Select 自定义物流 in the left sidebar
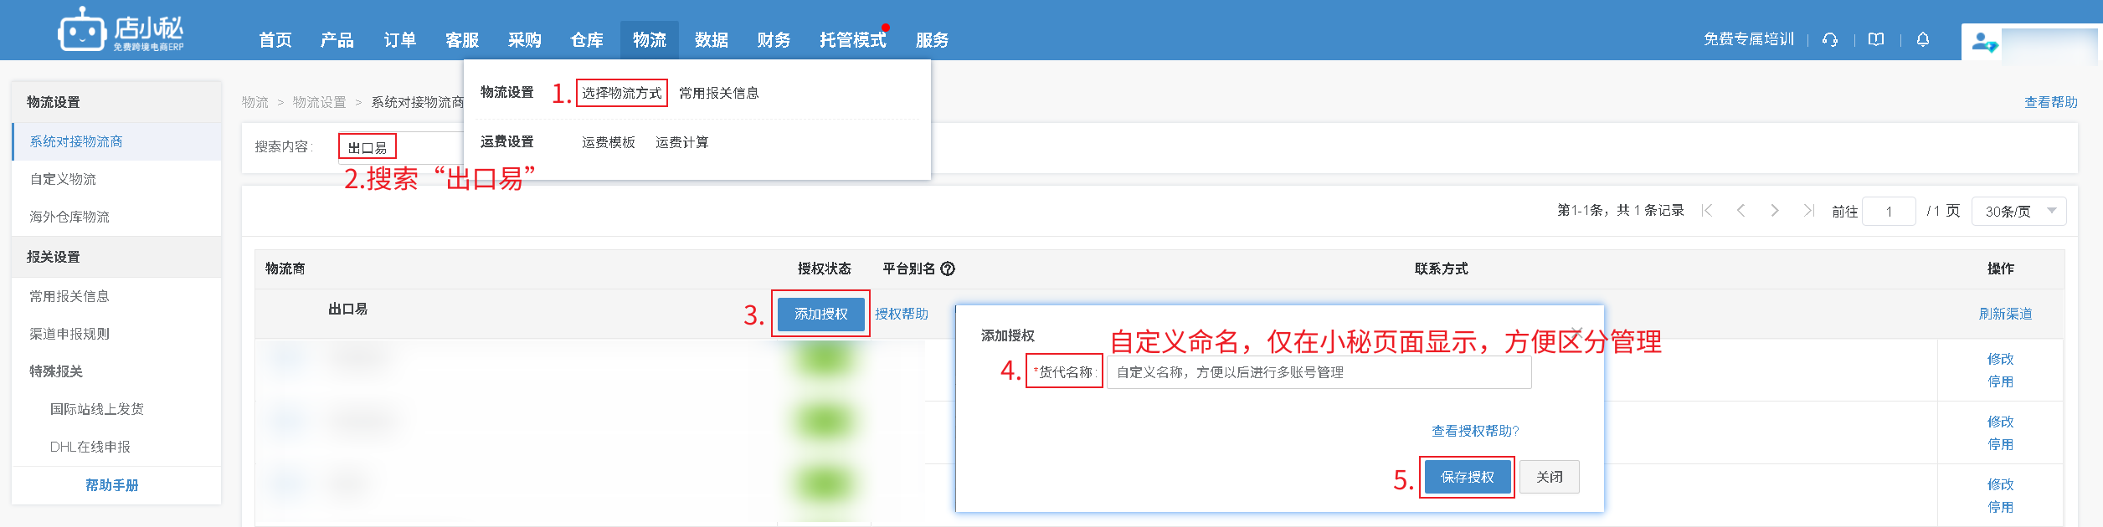The height and width of the screenshot is (527, 2103). [x=63, y=179]
